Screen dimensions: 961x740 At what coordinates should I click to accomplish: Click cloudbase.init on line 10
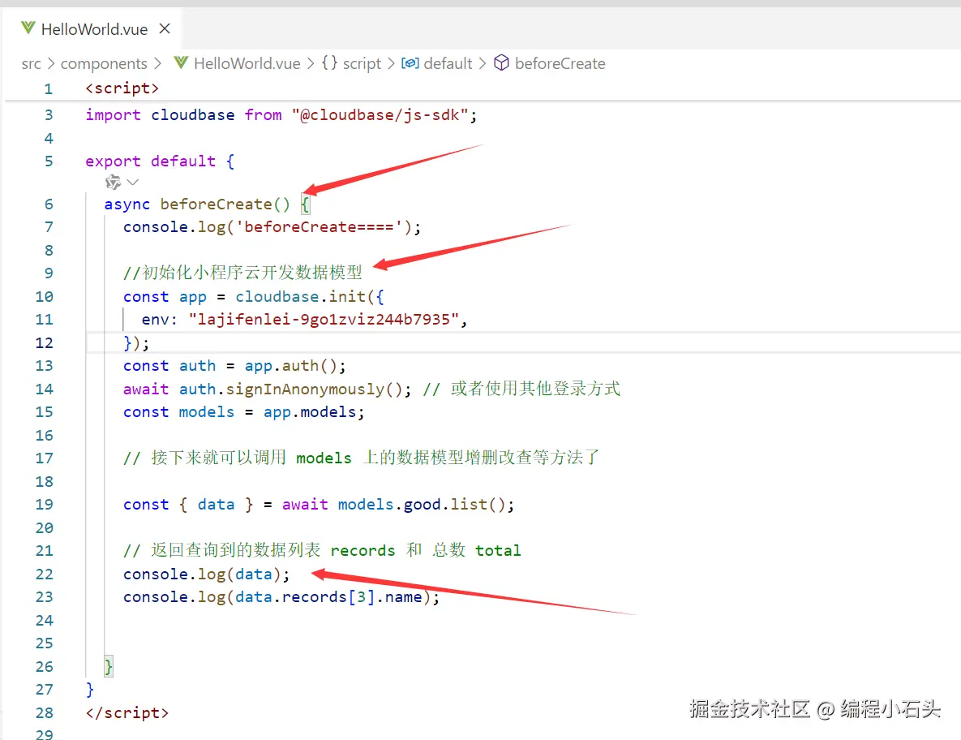coord(300,297)
